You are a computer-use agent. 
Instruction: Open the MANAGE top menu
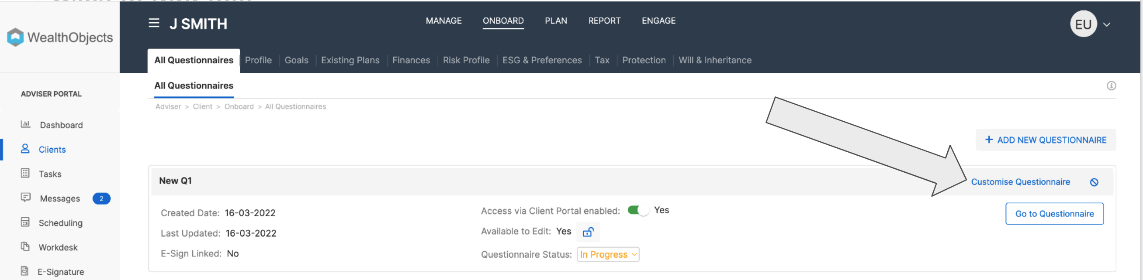pyautogui.click(x=444, y=21)
